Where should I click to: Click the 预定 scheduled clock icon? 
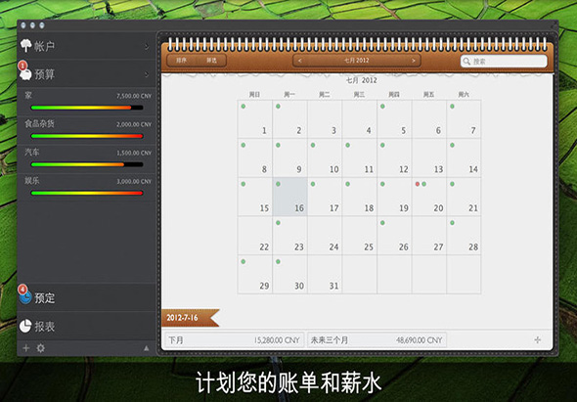[x=25, y=297]
